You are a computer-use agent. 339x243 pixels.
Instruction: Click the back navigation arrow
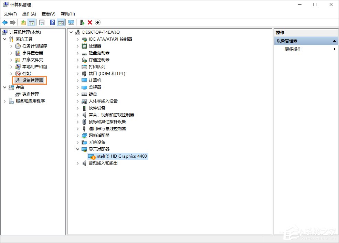pyautogui.click(x=5, y=22)
